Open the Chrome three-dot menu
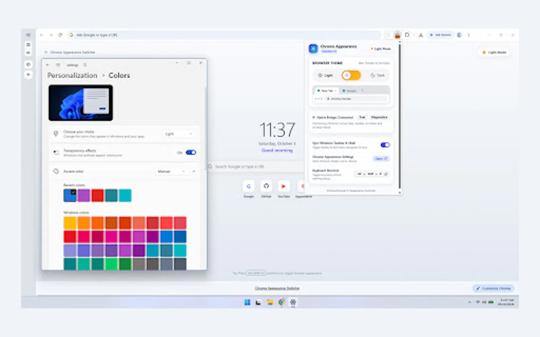The image size is (540, 337). click(468, 35)
